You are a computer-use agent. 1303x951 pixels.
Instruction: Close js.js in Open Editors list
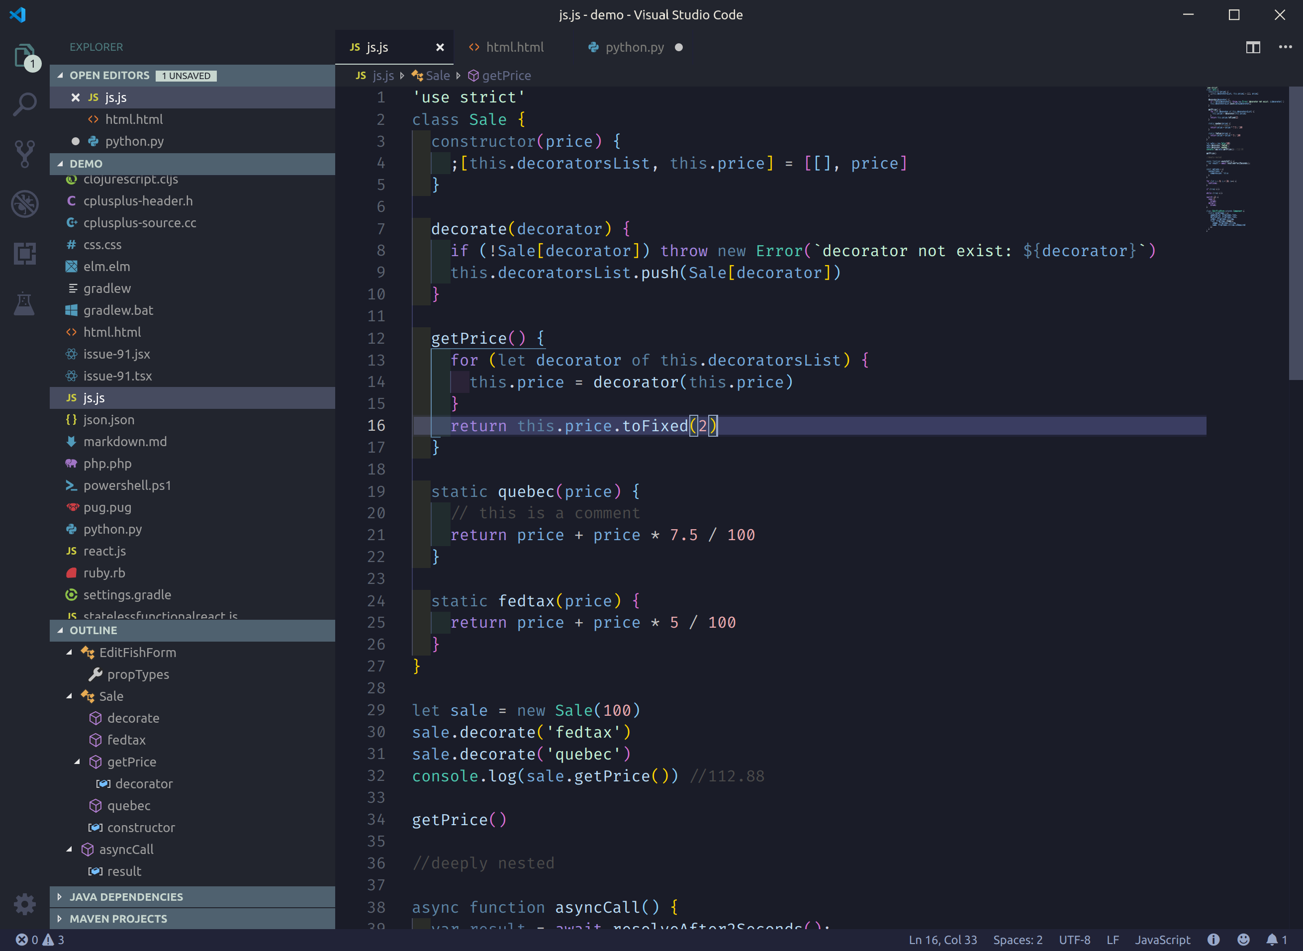coord(76,97)
